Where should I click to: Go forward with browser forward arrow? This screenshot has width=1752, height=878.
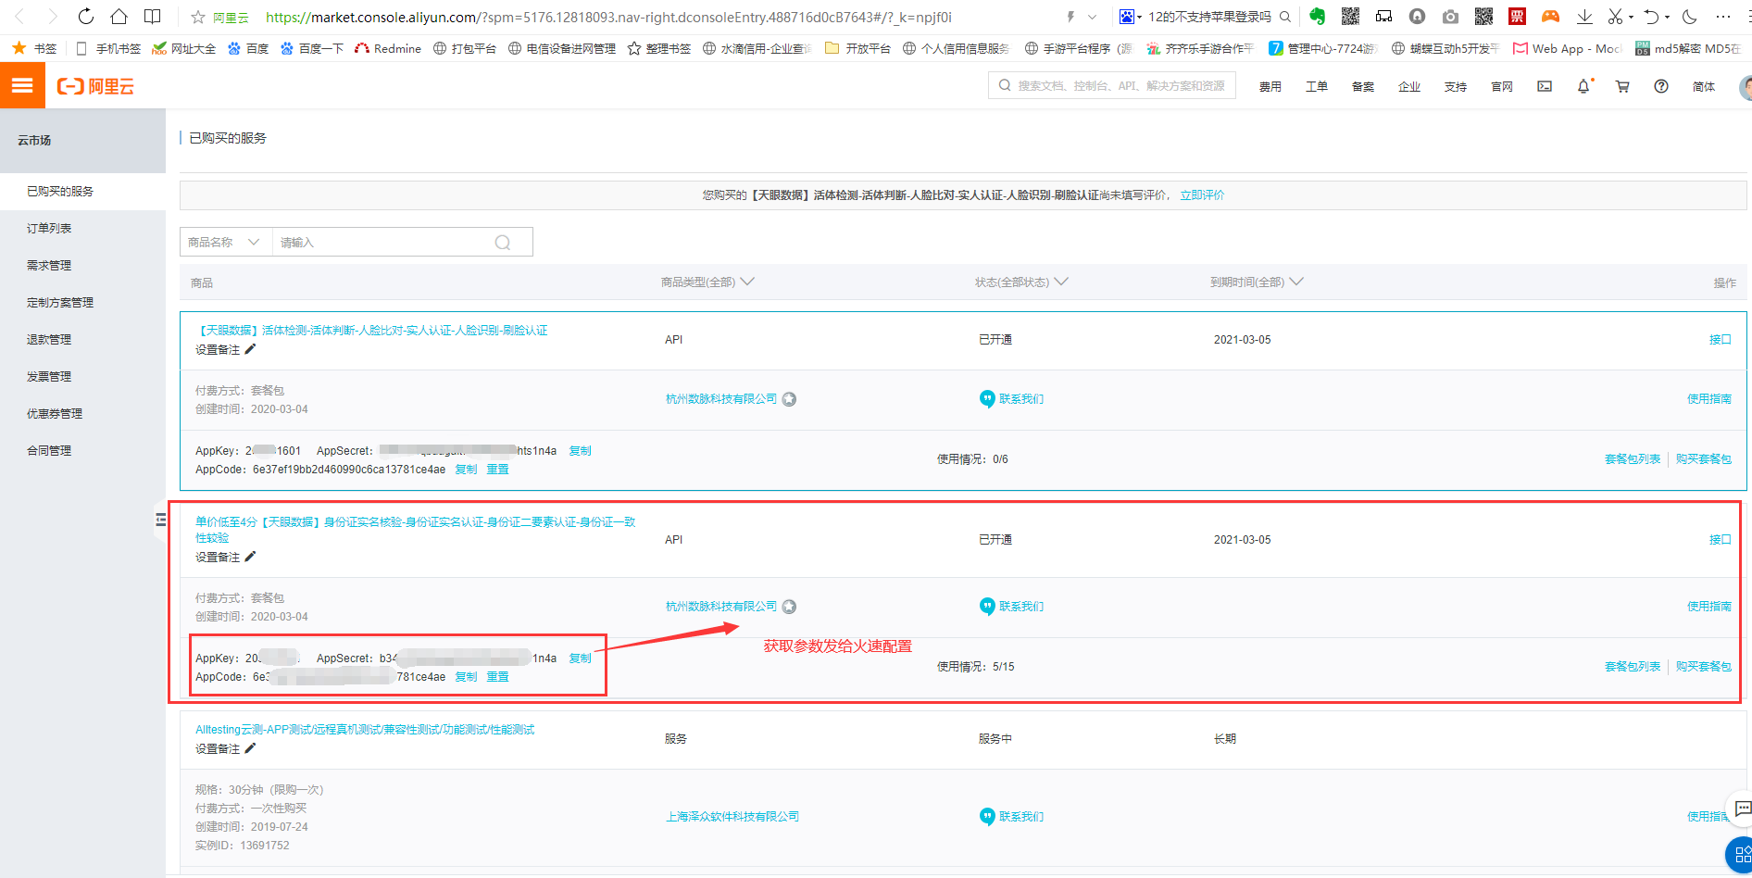click(x=52, y=17)
